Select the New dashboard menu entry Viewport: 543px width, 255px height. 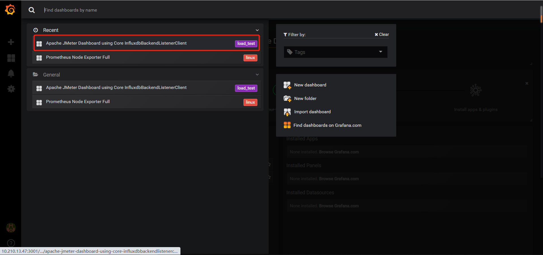point(310,85)
